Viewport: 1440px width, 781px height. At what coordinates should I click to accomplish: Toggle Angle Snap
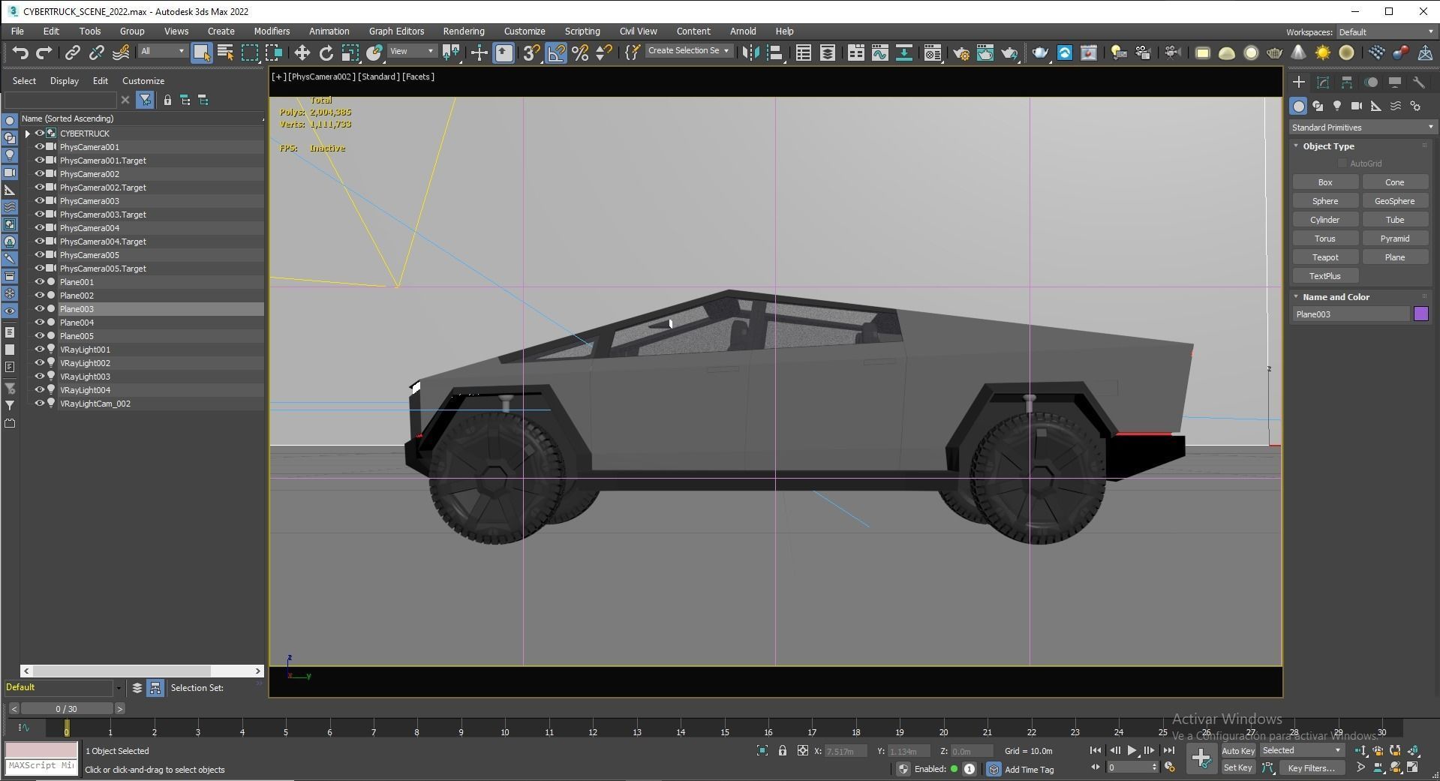tap(556, 53)
